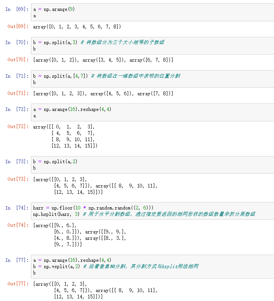This screenshot has height=301, width=274.
Task: Click the In [71] prompt label
Action: click(x=17, y=76)
